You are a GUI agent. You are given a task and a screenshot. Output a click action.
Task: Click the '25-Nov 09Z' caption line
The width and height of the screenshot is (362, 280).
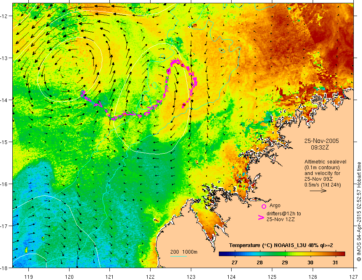coord(319,179)
